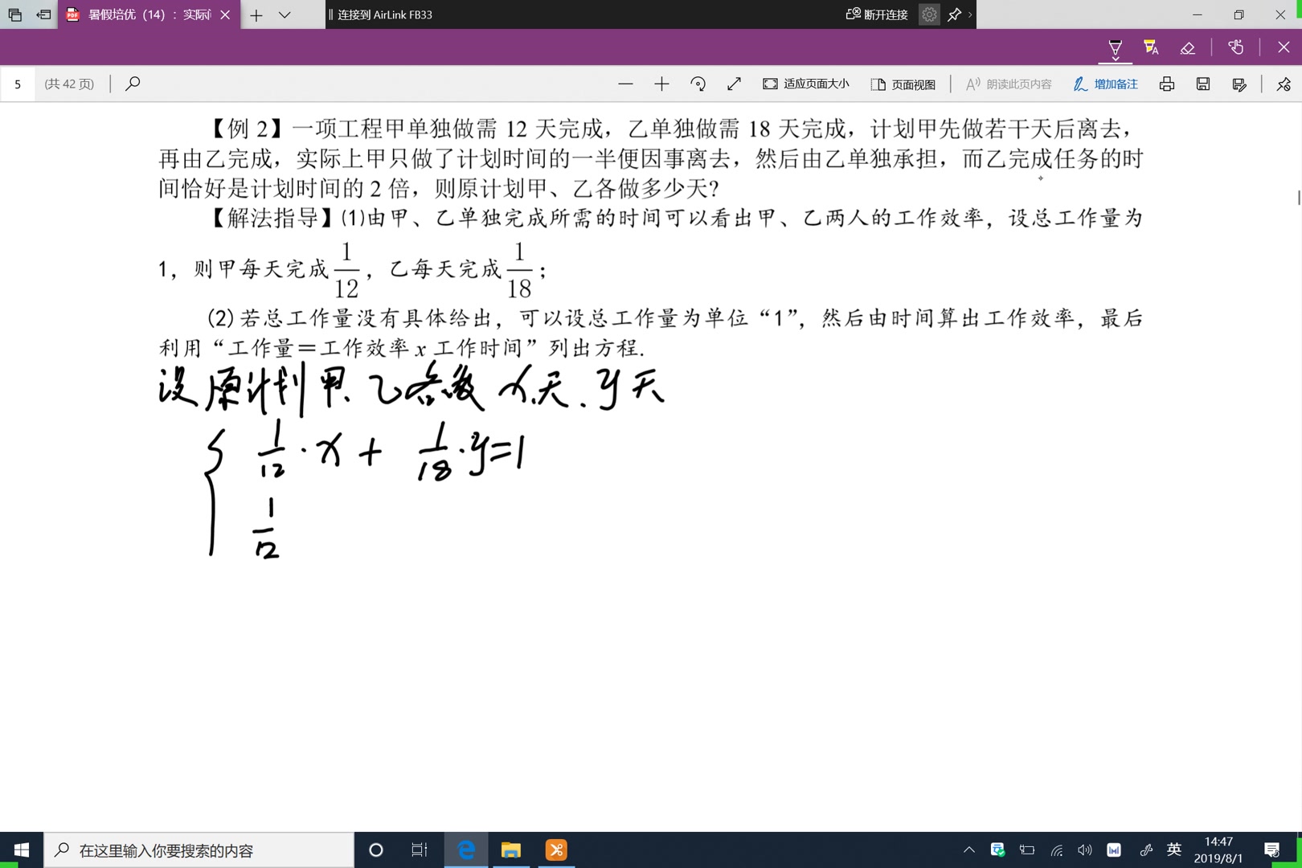The width and height of the screenshot is (1302, 868).
Task: Select the highlighter tool
Action: pyautogui.click(x=1151, y=48)
